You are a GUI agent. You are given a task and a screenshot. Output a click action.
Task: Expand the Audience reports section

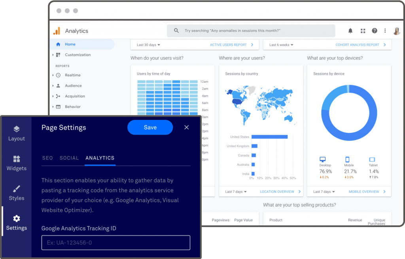[x=73, y=85]
